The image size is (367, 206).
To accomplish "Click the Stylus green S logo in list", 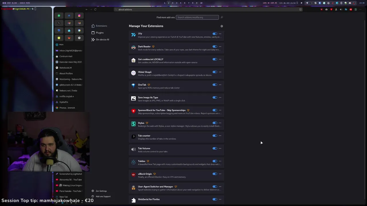I will (133, 124).
